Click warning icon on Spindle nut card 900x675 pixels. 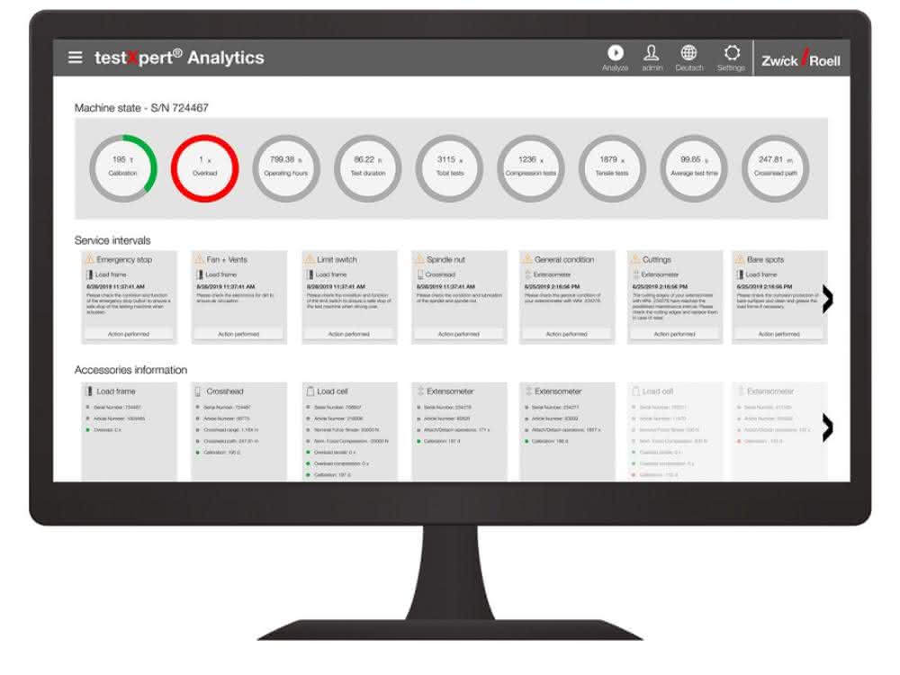click(419, 259)
